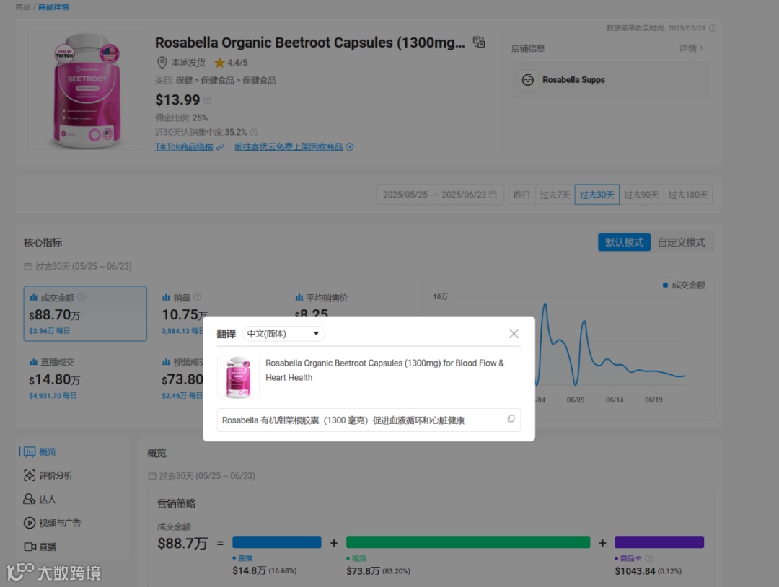Click bar chart icon of 平均销售价
This screenshot has width=779, height=587.
[x=299, y=298]
